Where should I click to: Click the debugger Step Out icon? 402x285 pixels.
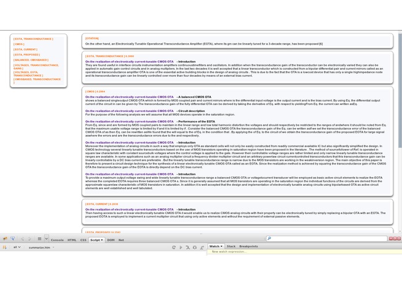click(x=202, y=247)
